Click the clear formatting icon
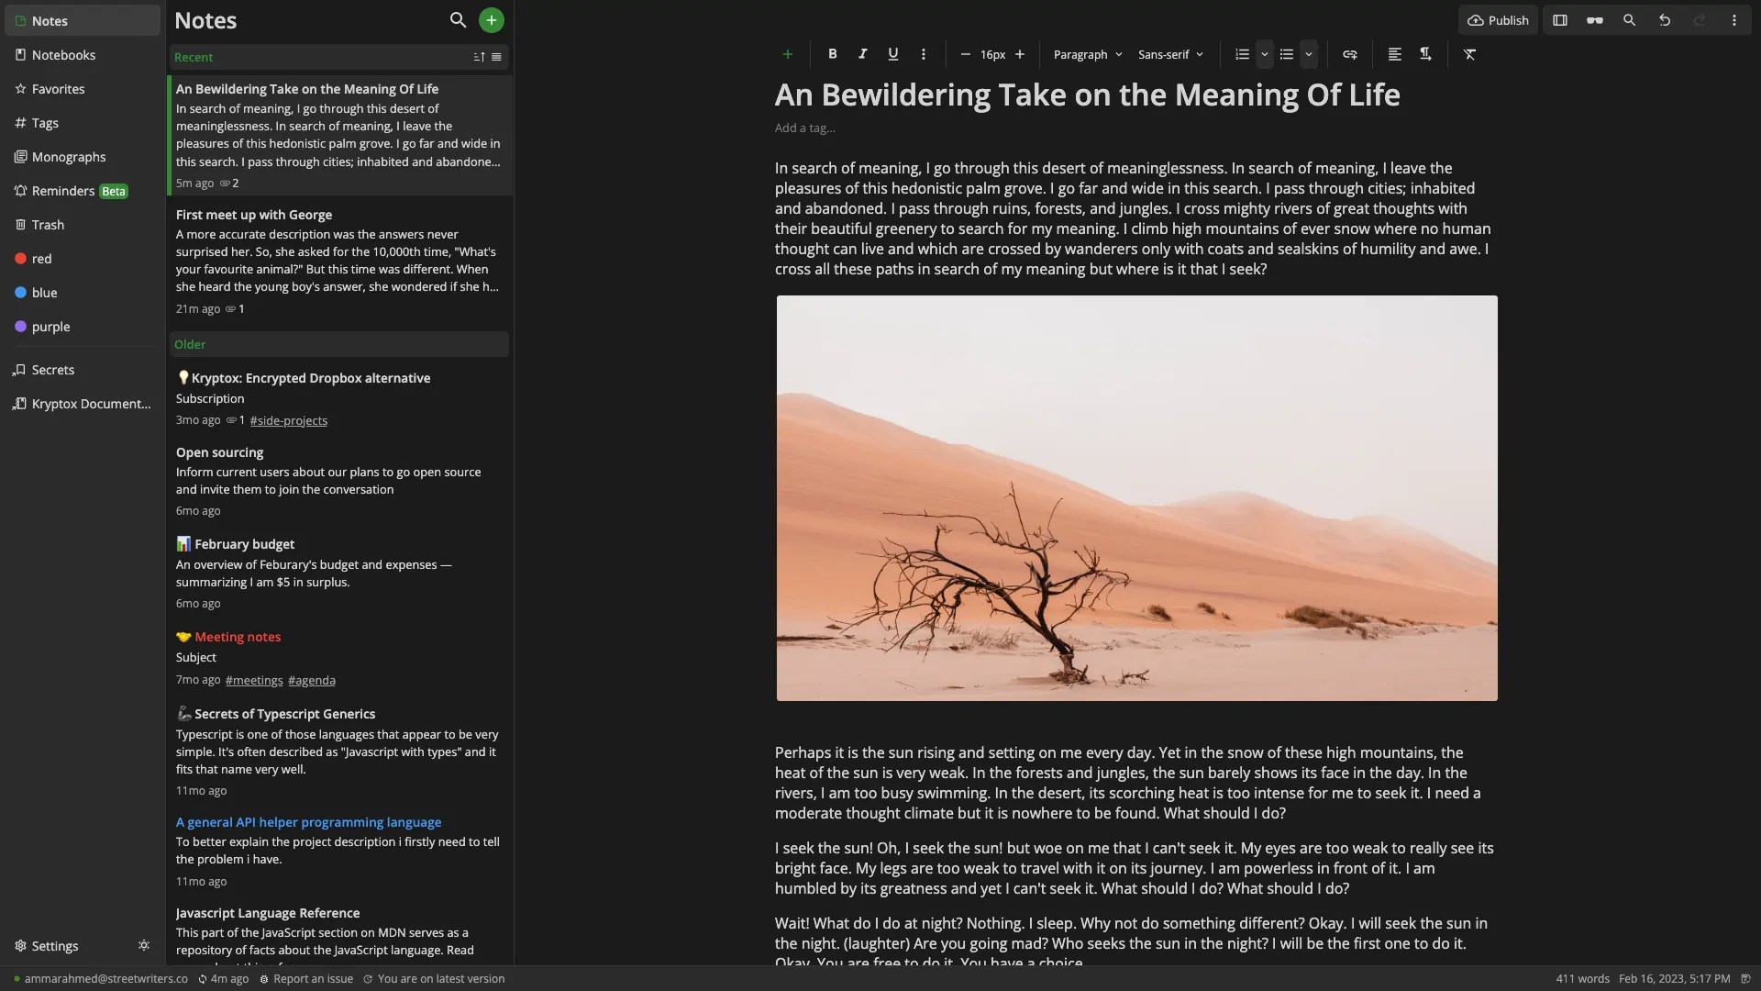Screen dimensions: 1761x991 [x=1469, y=54]
